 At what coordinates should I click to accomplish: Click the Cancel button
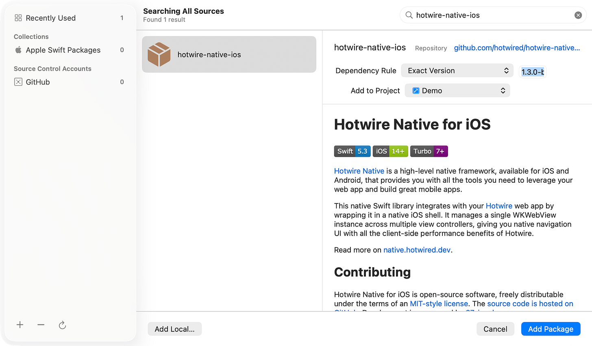click(495, 329)
